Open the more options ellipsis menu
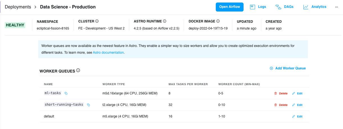This screenshot has height=129, width=343. click(x=337, y=7)
